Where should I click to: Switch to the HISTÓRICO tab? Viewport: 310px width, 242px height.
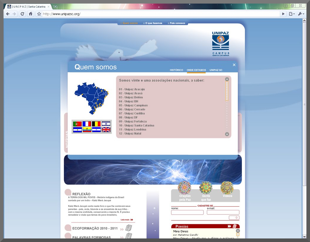click(x=176, y=70)
